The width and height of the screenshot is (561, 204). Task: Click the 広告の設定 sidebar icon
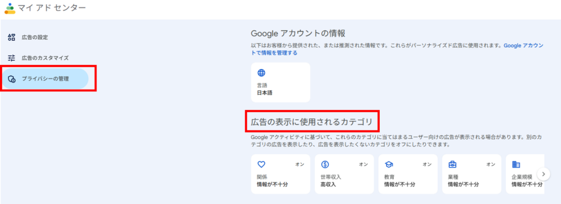tap(12, 37)
